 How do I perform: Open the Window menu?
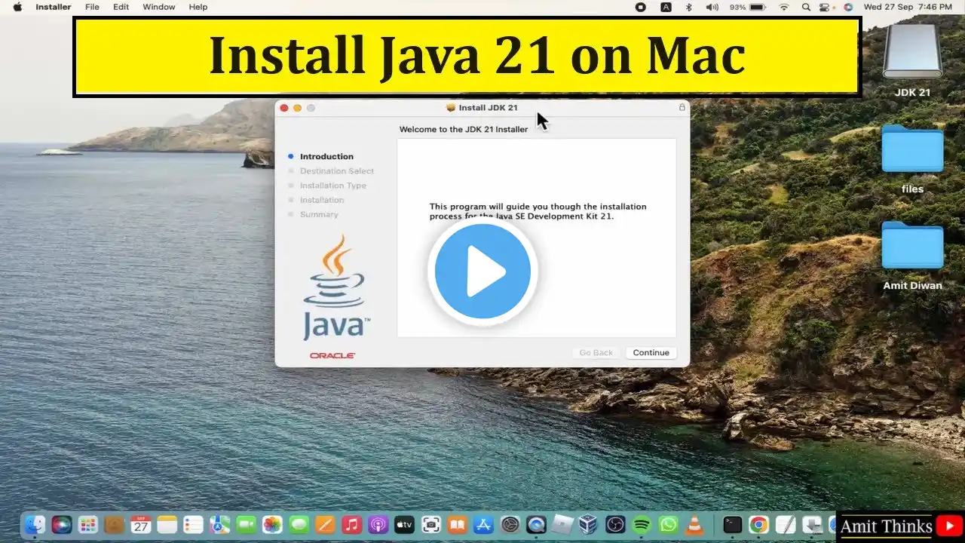coord(159,7)
